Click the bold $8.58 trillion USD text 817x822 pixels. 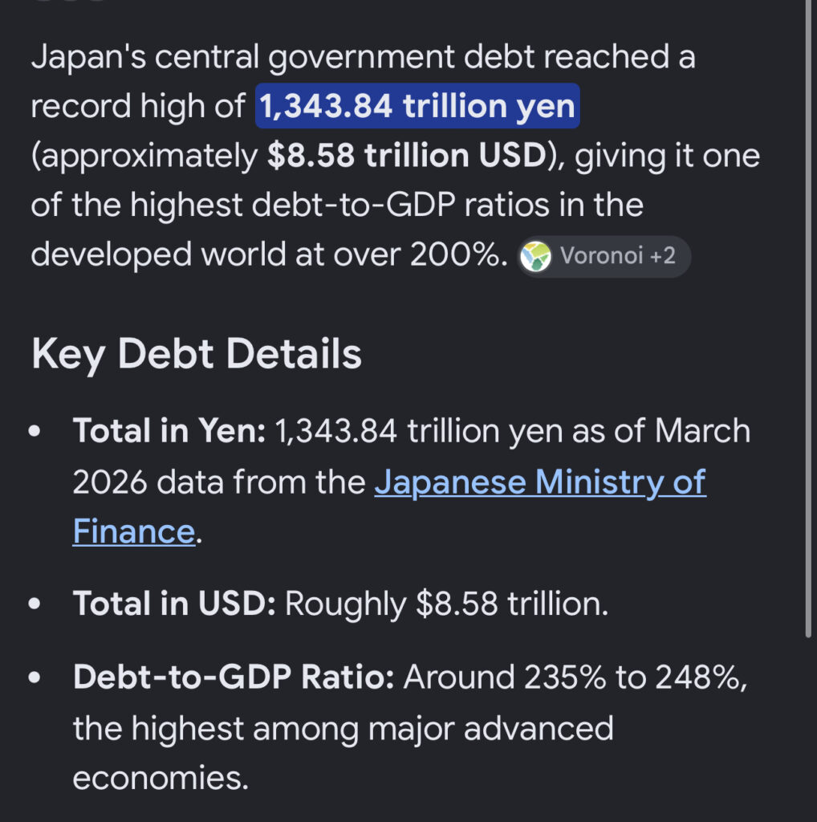[407, 156]
